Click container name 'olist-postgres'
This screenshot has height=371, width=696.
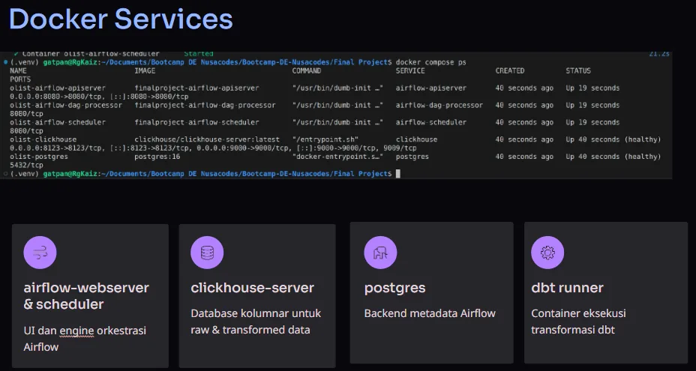point(39,157)
